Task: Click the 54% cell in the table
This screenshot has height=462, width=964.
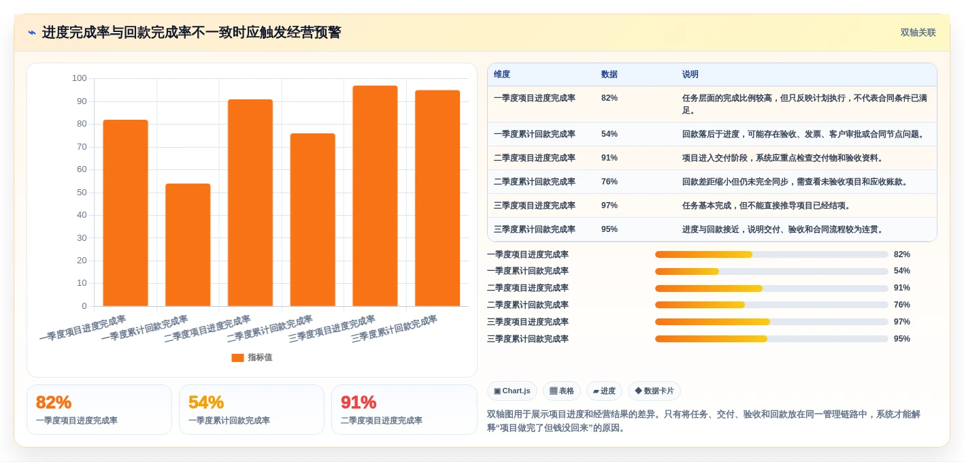Action: pyautogui.click(x=610, y=134)
